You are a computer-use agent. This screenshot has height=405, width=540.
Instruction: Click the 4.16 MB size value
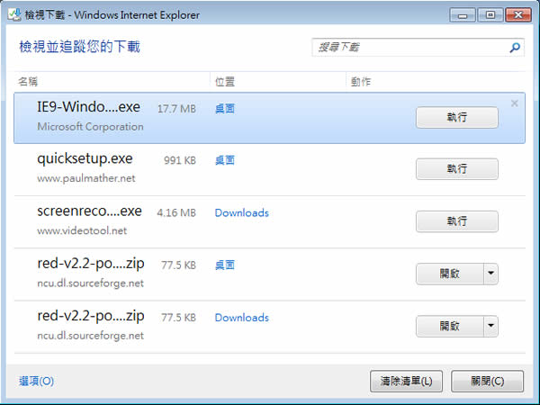click(176, 212)
